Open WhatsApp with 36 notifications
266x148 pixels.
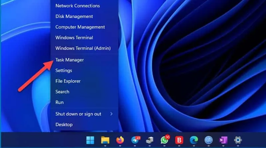click(x=165, y=140)
